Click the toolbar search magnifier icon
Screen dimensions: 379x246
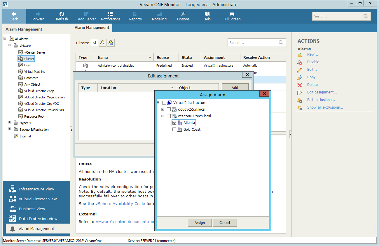coord(366,16)
